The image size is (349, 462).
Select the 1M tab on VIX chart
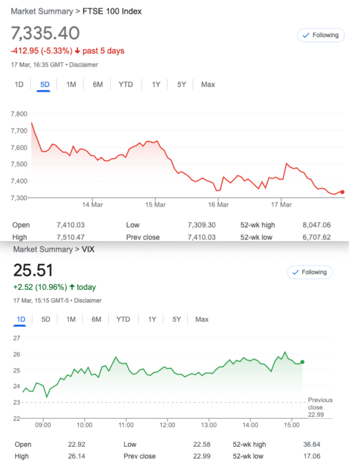(x=71, y=319)
